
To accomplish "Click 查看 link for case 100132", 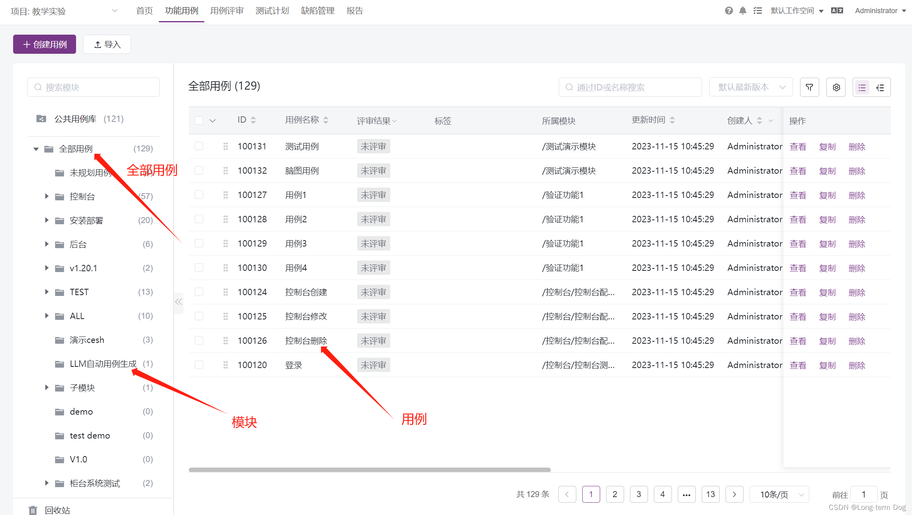I will (798, 171).
